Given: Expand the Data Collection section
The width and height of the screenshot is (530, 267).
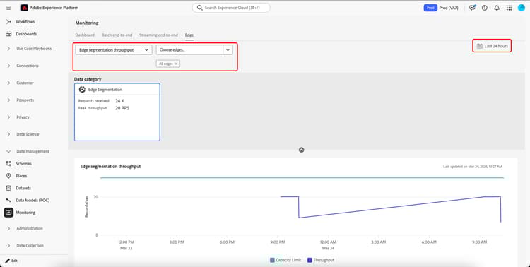Looking at the screenshot, I should pyautogui.click(x=8, y=246).
